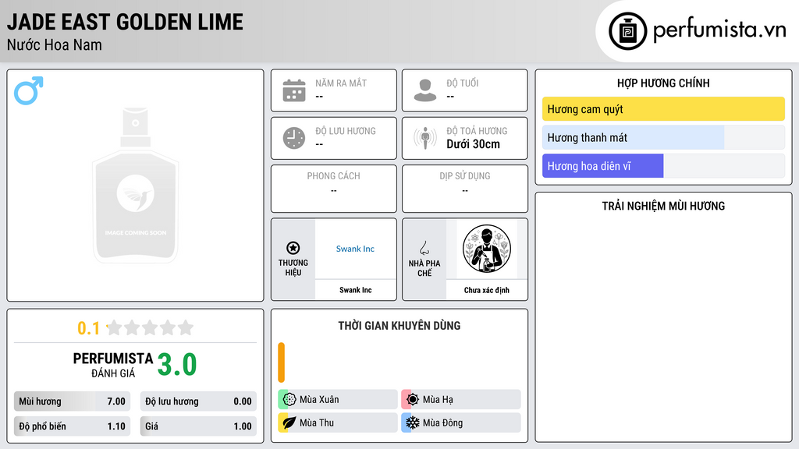Click the person icon for Độ tuổi
The width and height of the screenshot is (799, 449).
(425, 90)
